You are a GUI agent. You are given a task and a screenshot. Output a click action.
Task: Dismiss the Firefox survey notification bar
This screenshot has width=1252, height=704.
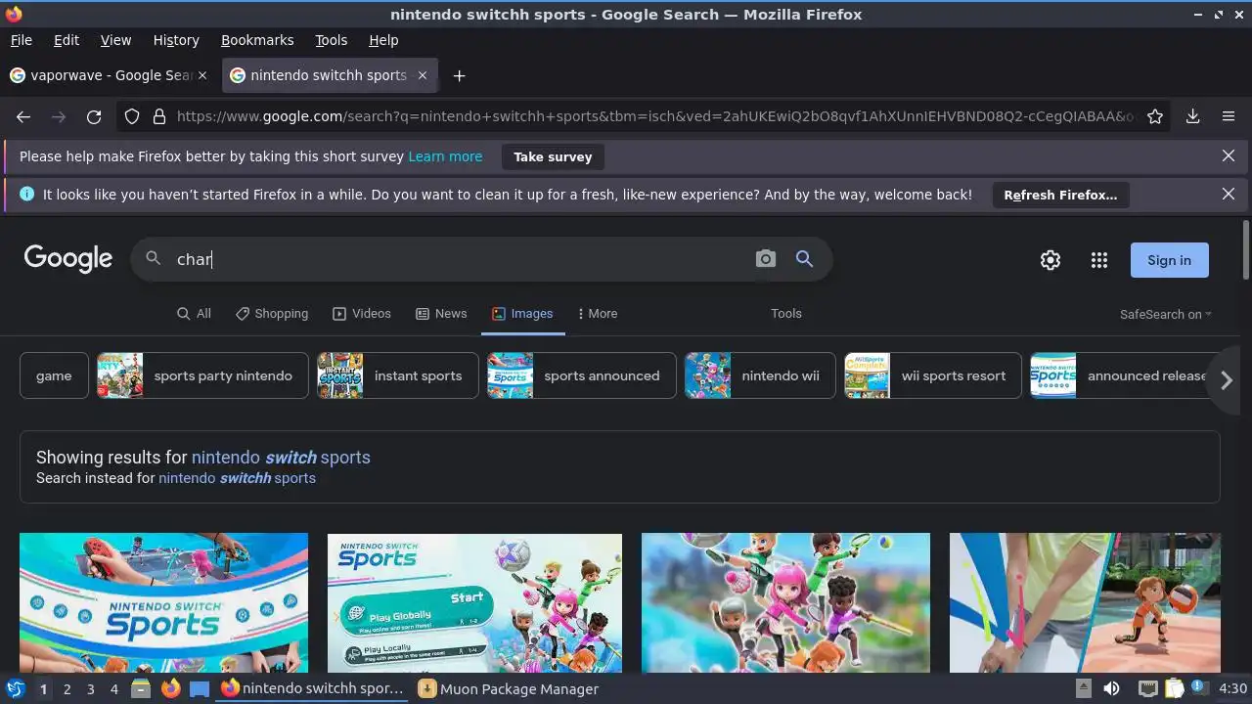tap(1229, 156)
